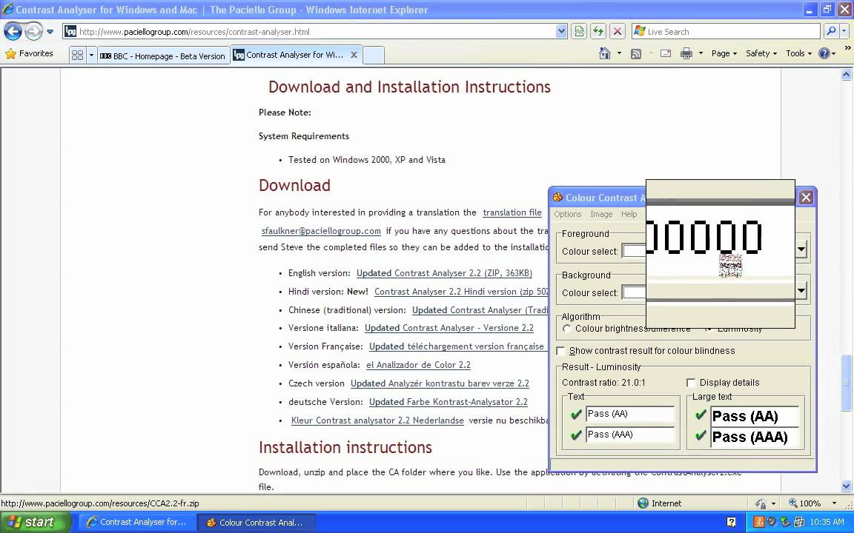The height and width of the screenshot is (533, 854).
Task: Click the magnifier Search button
Action: click(x=830, y=32)
